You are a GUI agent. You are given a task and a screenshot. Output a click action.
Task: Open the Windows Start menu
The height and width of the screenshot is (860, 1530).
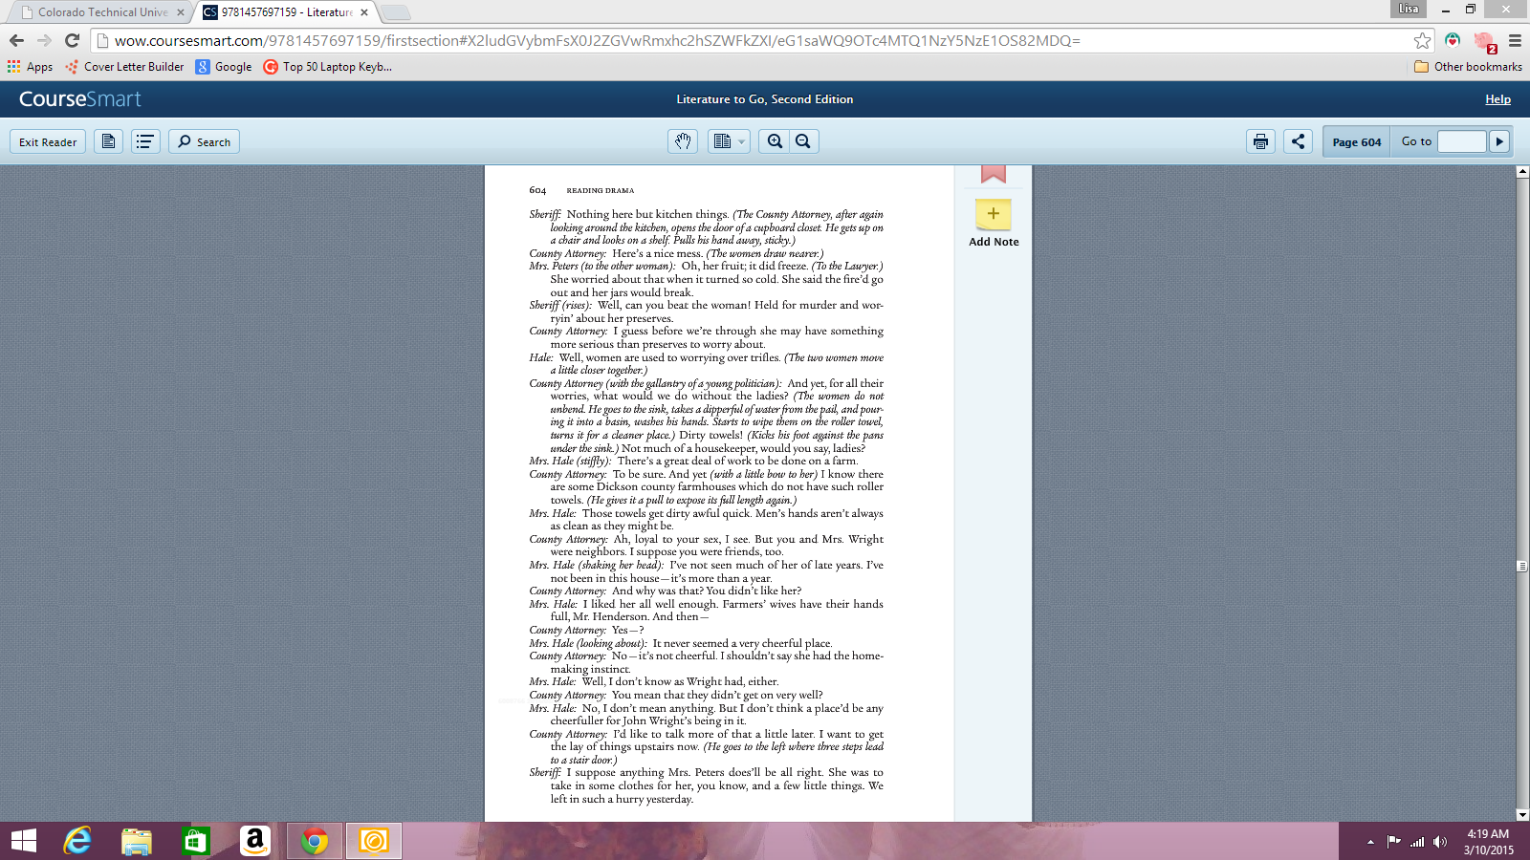(23, 841)
